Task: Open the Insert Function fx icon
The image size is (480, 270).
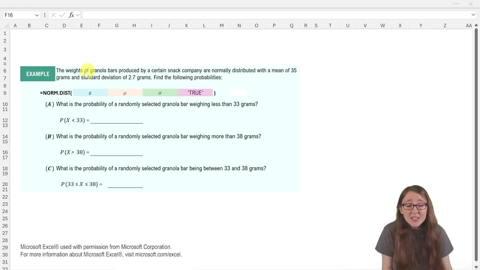Action: (x=72, y=15)
